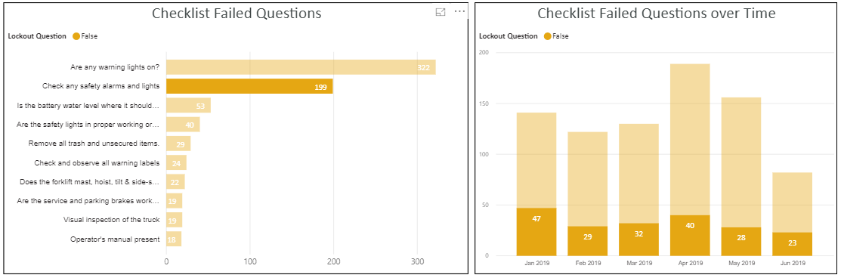The height and width of the screenshot is (278, 841).
Task: Open more options ellipsis menu
Action: click(x=459, y=12)
